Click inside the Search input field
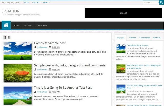The image size is (164, 106). pyautogui.click(x=151, y=3)
